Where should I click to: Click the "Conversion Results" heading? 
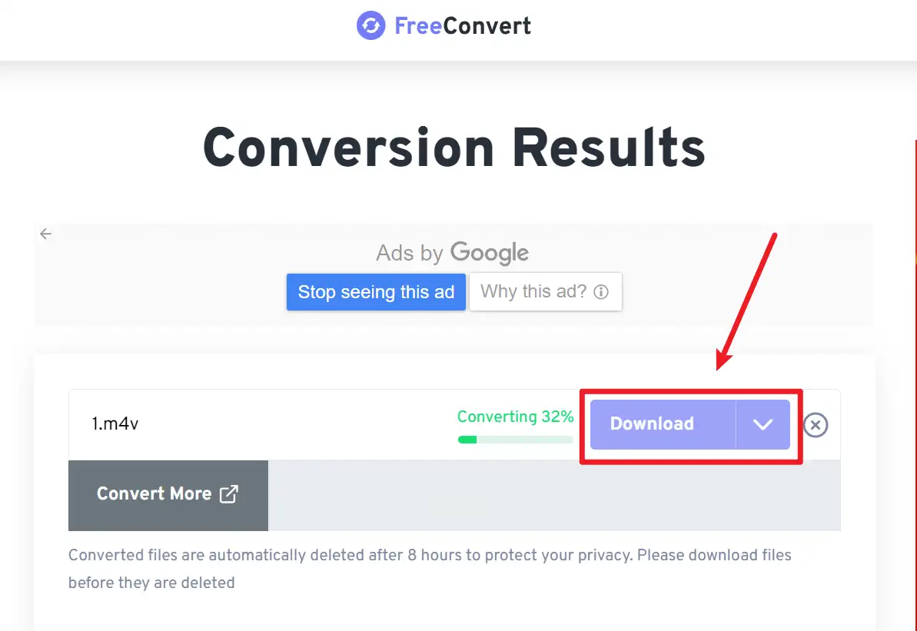coord(454,147)
